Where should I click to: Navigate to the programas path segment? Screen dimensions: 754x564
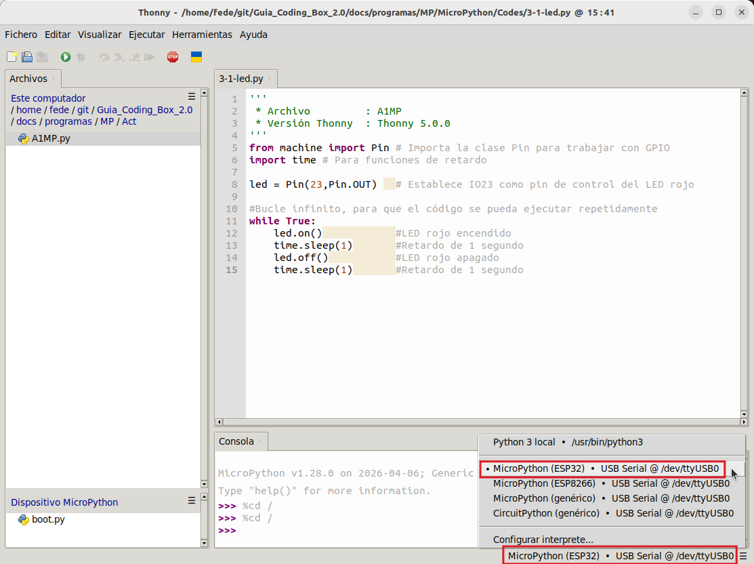pos(68,122)
